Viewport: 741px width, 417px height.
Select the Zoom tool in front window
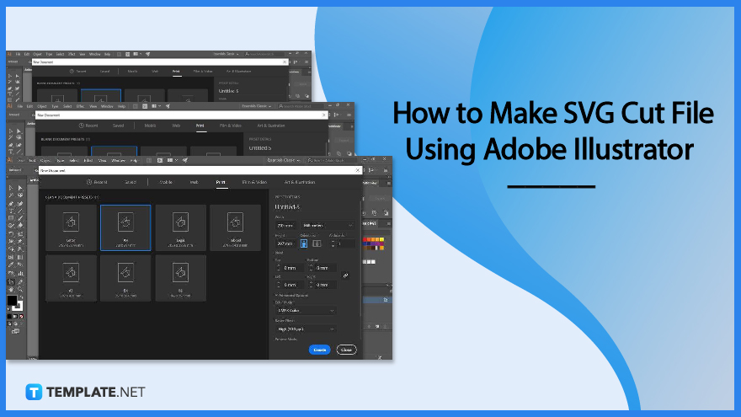point(20,289)
